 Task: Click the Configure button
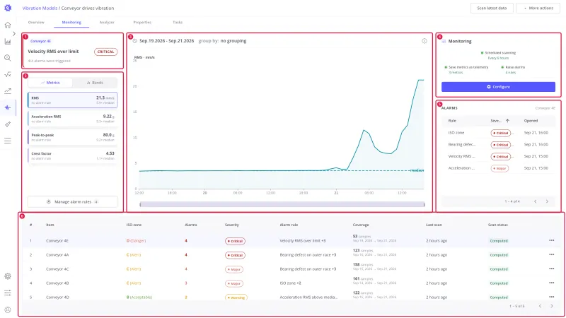[498, 87]
